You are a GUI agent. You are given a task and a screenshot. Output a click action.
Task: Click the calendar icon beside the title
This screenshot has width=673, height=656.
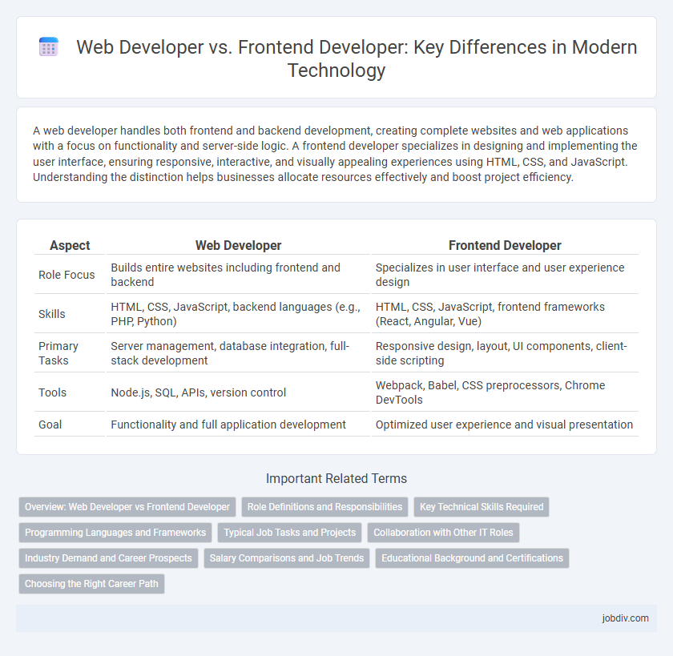tap(49, 46)
